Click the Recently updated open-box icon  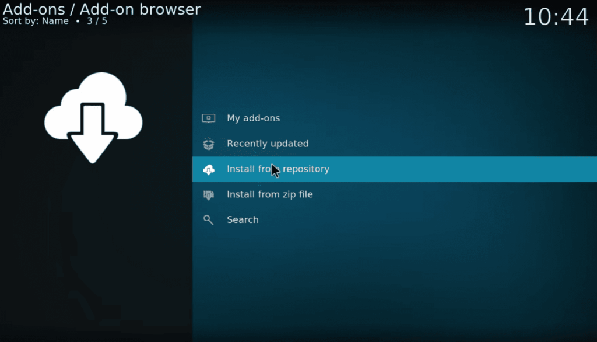point(208,144)
